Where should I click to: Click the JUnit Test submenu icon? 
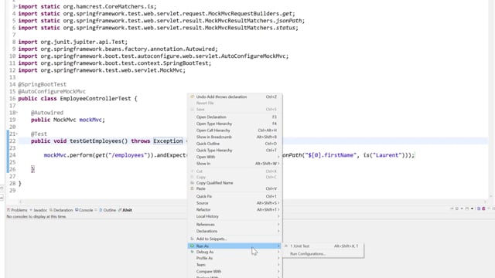coord(286,246)
